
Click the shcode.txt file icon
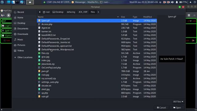[39, 86]
